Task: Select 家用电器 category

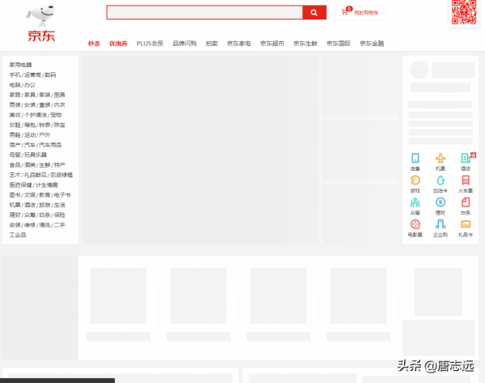Action: point(20,65)
